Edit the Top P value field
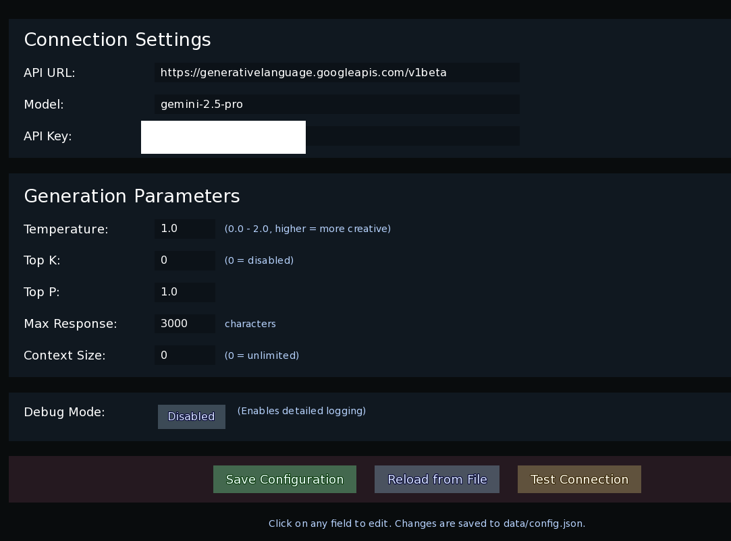The height and width of the screenshot is (541, 731). coord(184,292)
